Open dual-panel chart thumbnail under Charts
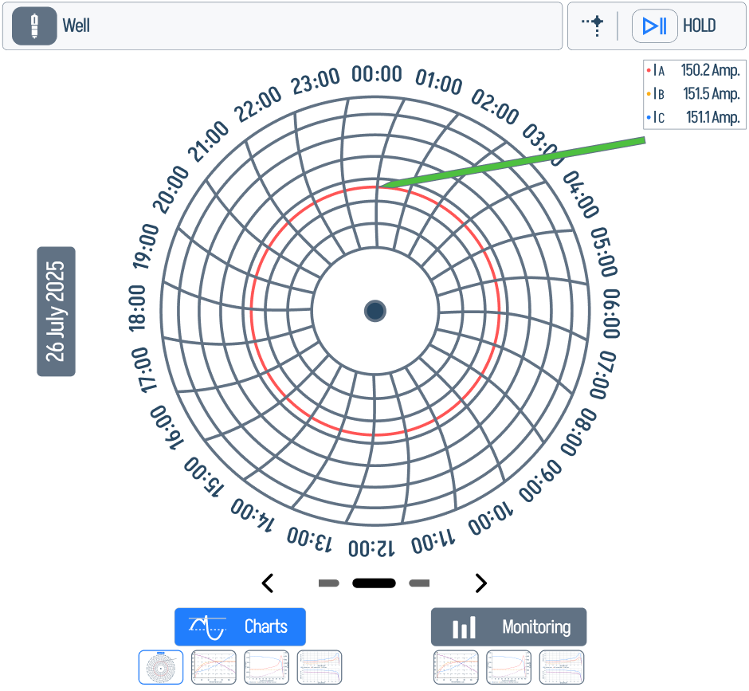 tap(320, 667)
